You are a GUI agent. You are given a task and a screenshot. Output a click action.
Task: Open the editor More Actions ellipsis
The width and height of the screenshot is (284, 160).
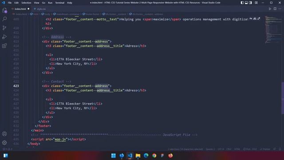tap(280, 9)
